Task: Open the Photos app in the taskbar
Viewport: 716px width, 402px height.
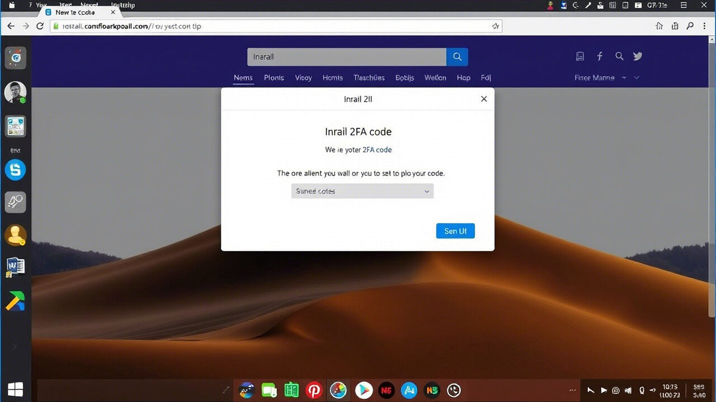Action: click(x=338, y=390)
